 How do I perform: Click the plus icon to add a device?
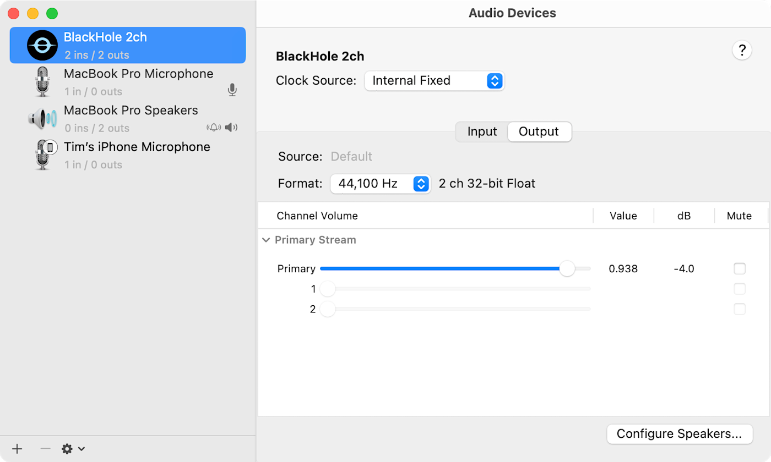[17, 449]
